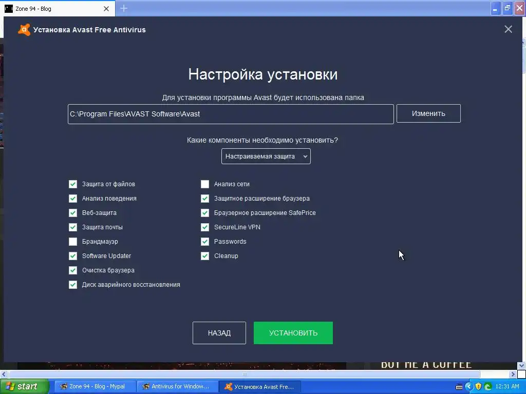
Task: Uncheck SecureLine VPN component
Action: click(x=205, y=227)
